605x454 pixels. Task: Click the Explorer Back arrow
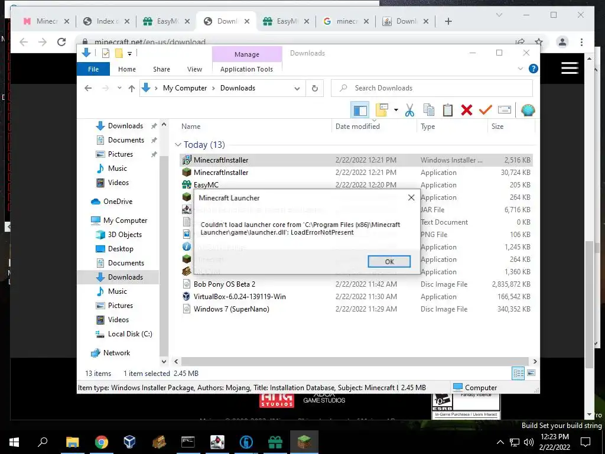88,88
